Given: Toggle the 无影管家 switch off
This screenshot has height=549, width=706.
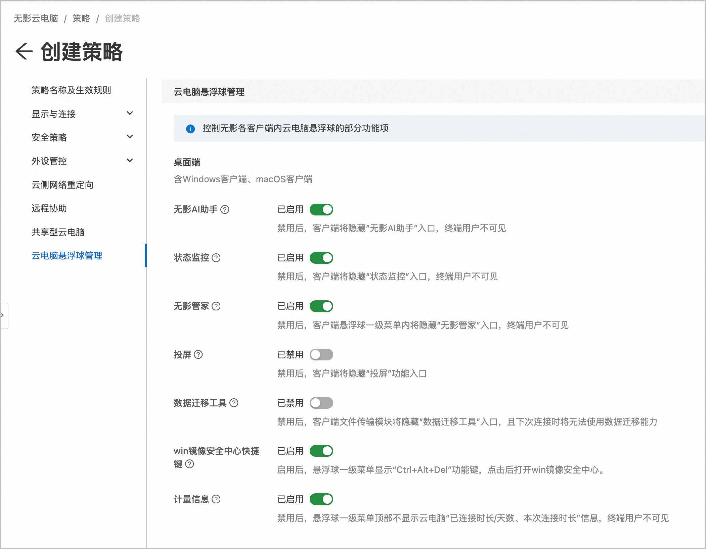Looking at the screenshot, I should pyautogui.click(x=321, y=306).
